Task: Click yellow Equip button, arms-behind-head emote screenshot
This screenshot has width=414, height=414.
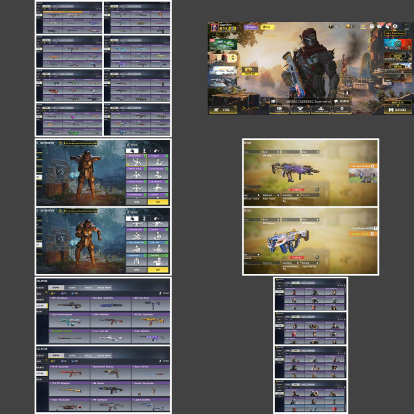Action: 158,202
